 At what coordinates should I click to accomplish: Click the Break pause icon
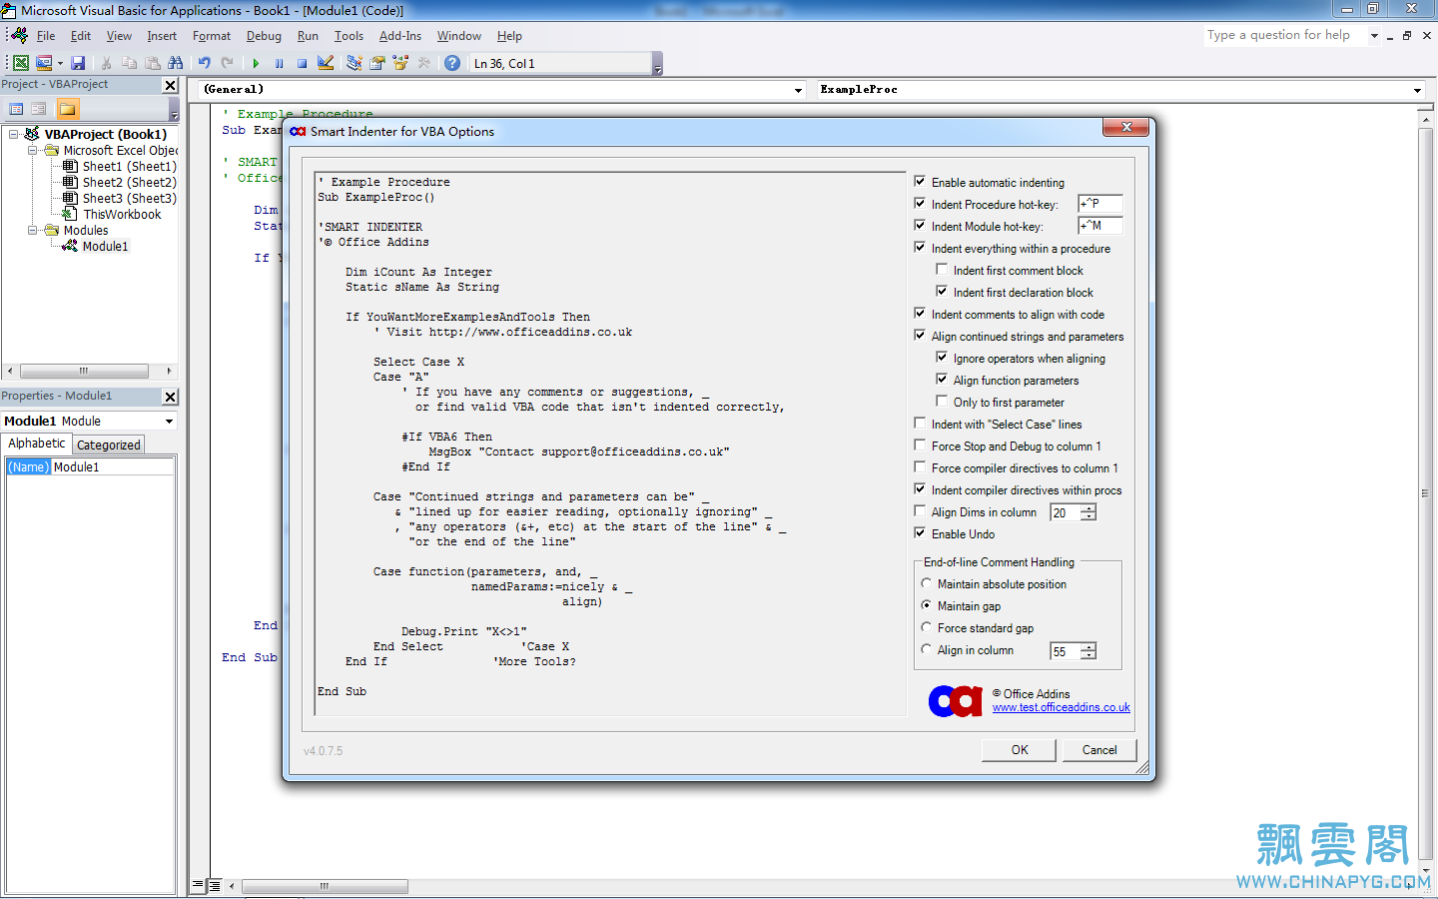279,63
